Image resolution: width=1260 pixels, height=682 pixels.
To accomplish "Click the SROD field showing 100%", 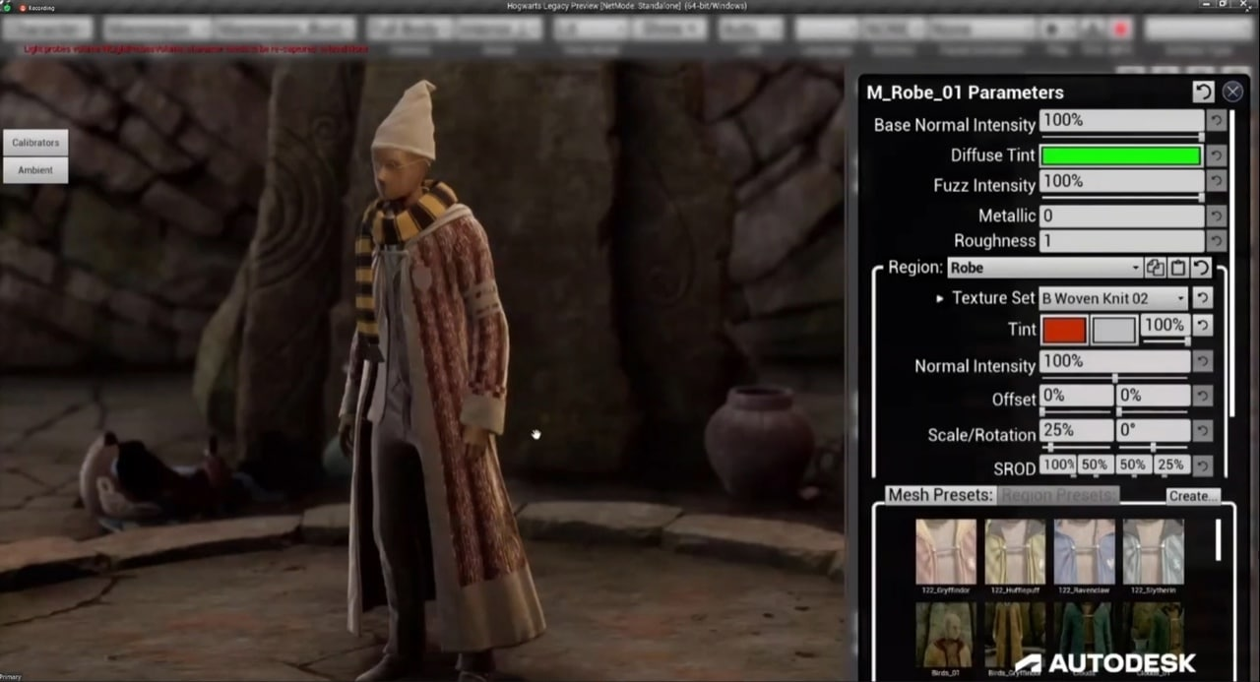I will pos(1058,465).
